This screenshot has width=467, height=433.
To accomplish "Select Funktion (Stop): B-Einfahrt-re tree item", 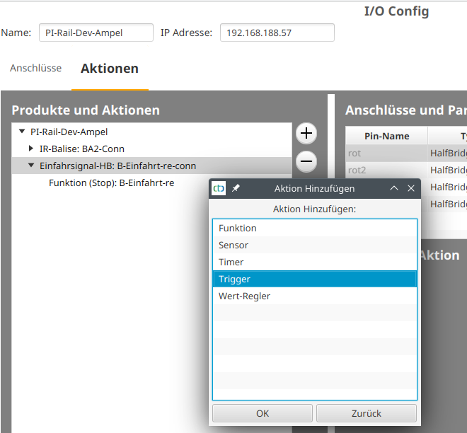I will (111, 183).
